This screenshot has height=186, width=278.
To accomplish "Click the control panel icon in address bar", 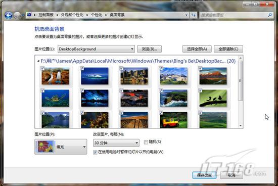I will click(x=29, y=15).
